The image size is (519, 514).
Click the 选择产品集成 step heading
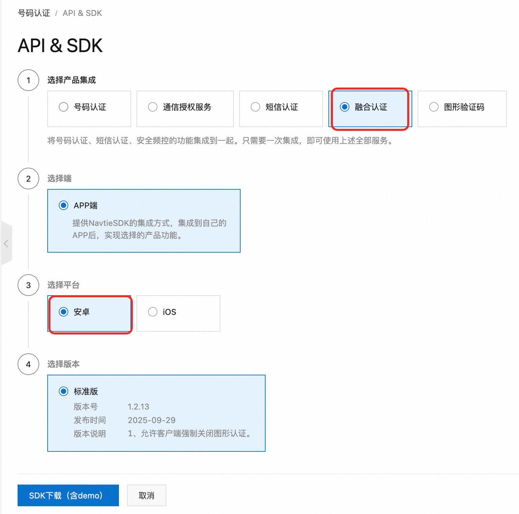[x=72, y=80]
